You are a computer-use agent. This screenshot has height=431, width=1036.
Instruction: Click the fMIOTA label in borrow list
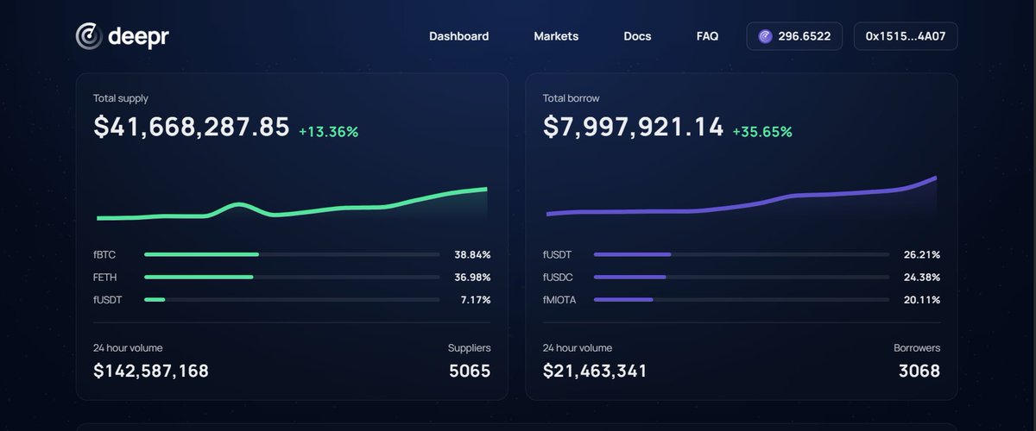tap(559, 300)
